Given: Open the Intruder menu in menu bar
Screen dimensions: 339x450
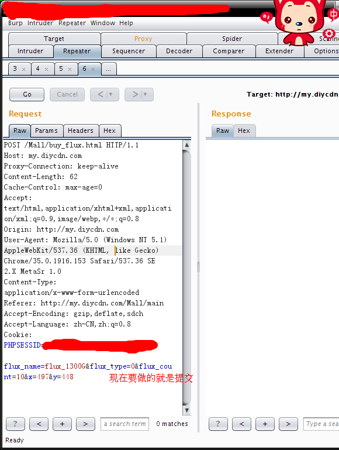Looking at the screenshot, I should click(40, 23).
